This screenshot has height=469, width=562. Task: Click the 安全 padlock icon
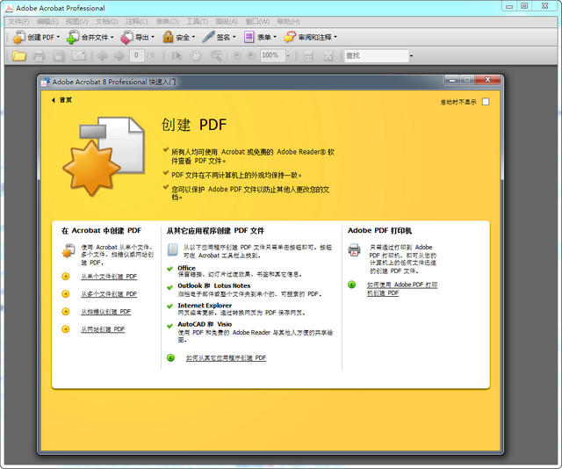pyautogui.click(x=168, y=38)
